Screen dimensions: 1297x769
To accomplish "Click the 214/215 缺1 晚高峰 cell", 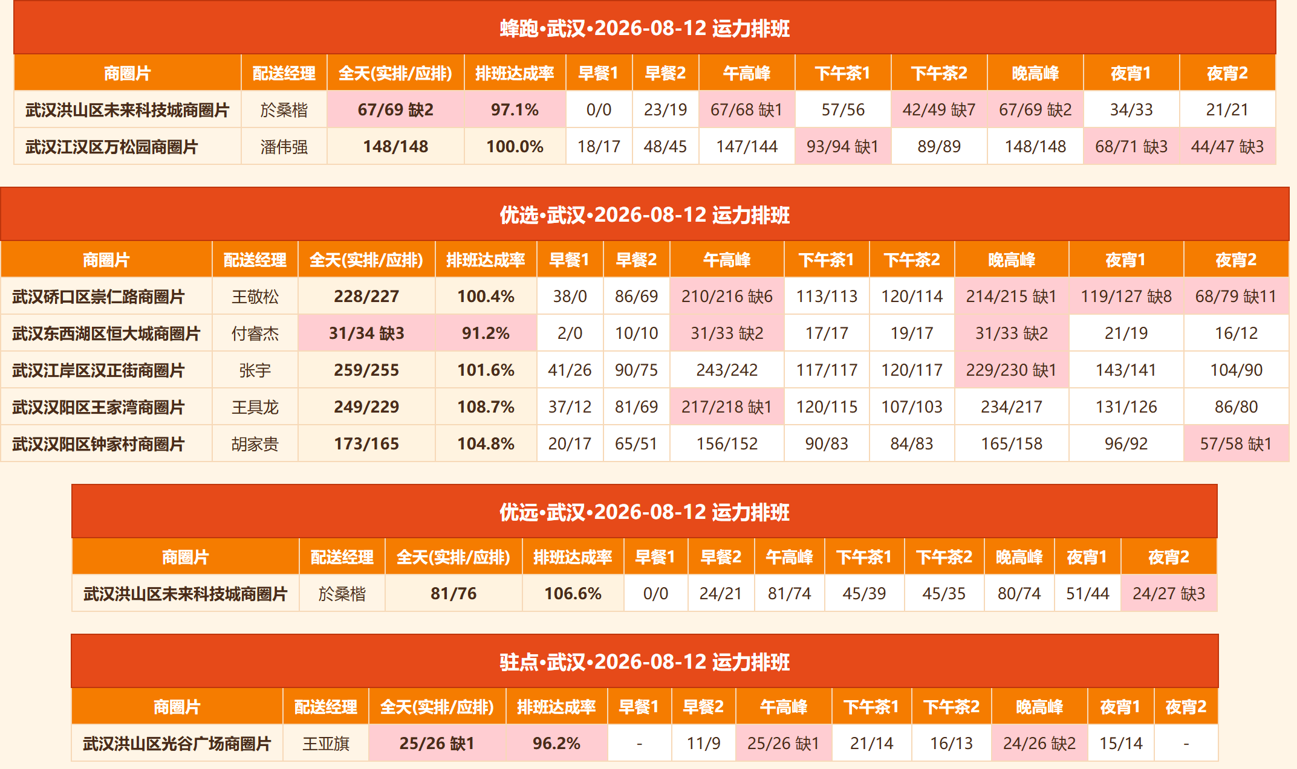I will pyautogui.click(x=1012, y=297).
